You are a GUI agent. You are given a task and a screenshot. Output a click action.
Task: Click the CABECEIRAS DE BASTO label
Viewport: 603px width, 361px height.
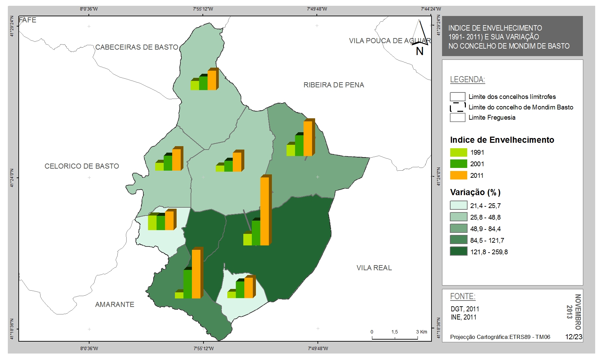(137, 47)
